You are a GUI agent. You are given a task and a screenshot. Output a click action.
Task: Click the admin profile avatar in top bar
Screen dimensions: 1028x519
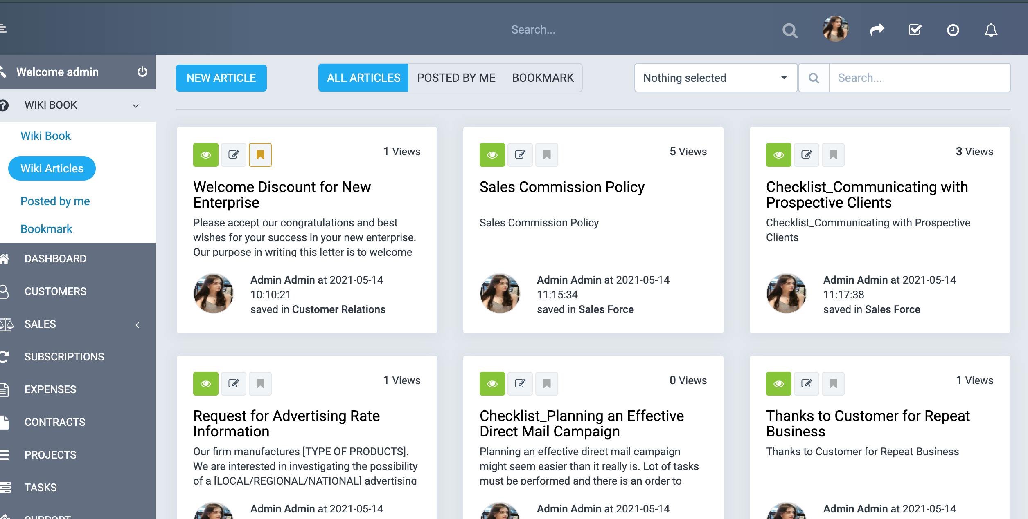tap(835, 30)
